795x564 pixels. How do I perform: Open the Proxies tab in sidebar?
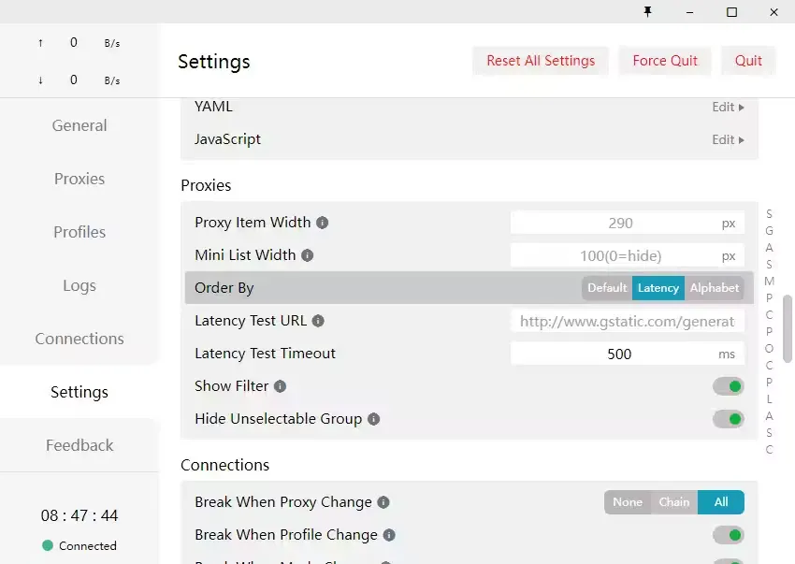point(79,179)
